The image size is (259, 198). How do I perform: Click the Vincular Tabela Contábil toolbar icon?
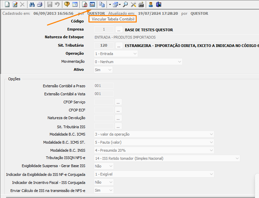coord(92,4)
